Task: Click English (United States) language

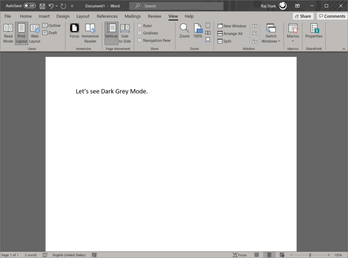Action: [x=69, y=255]
